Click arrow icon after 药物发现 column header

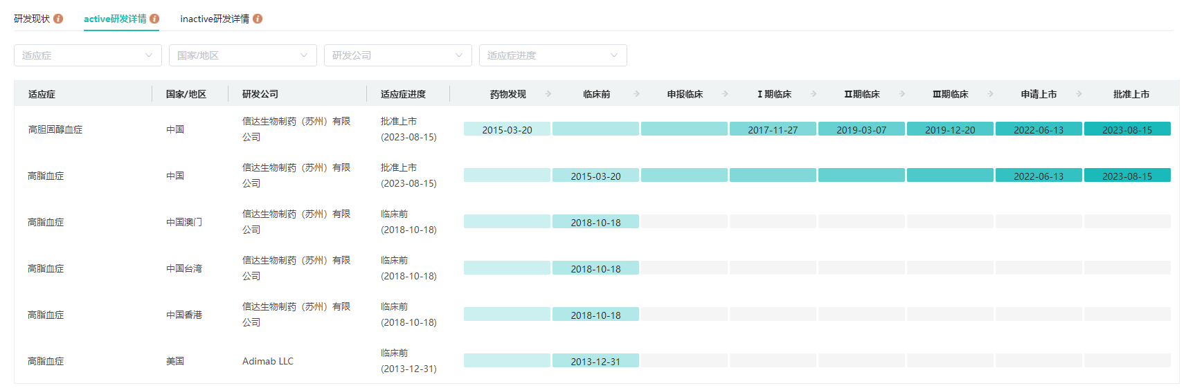point(548,93)
